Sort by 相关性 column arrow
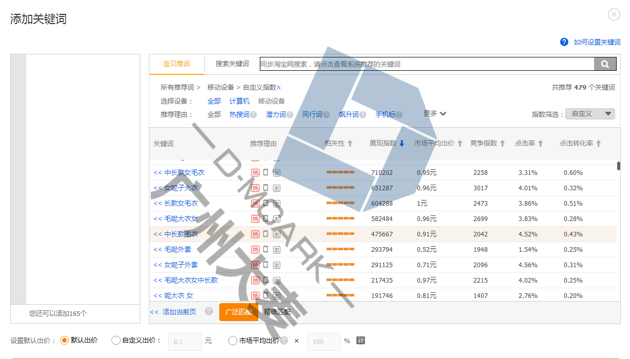 point(350,144)
